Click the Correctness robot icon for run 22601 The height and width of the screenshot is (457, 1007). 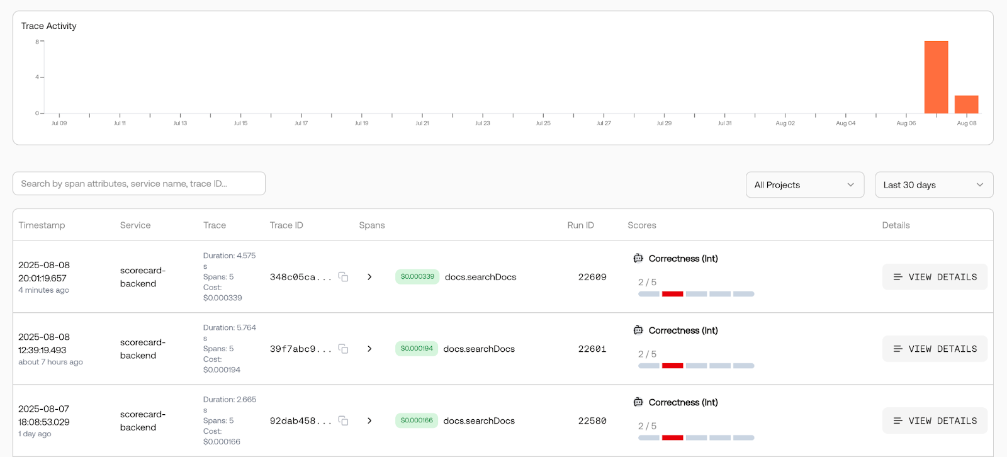(638, 330)
